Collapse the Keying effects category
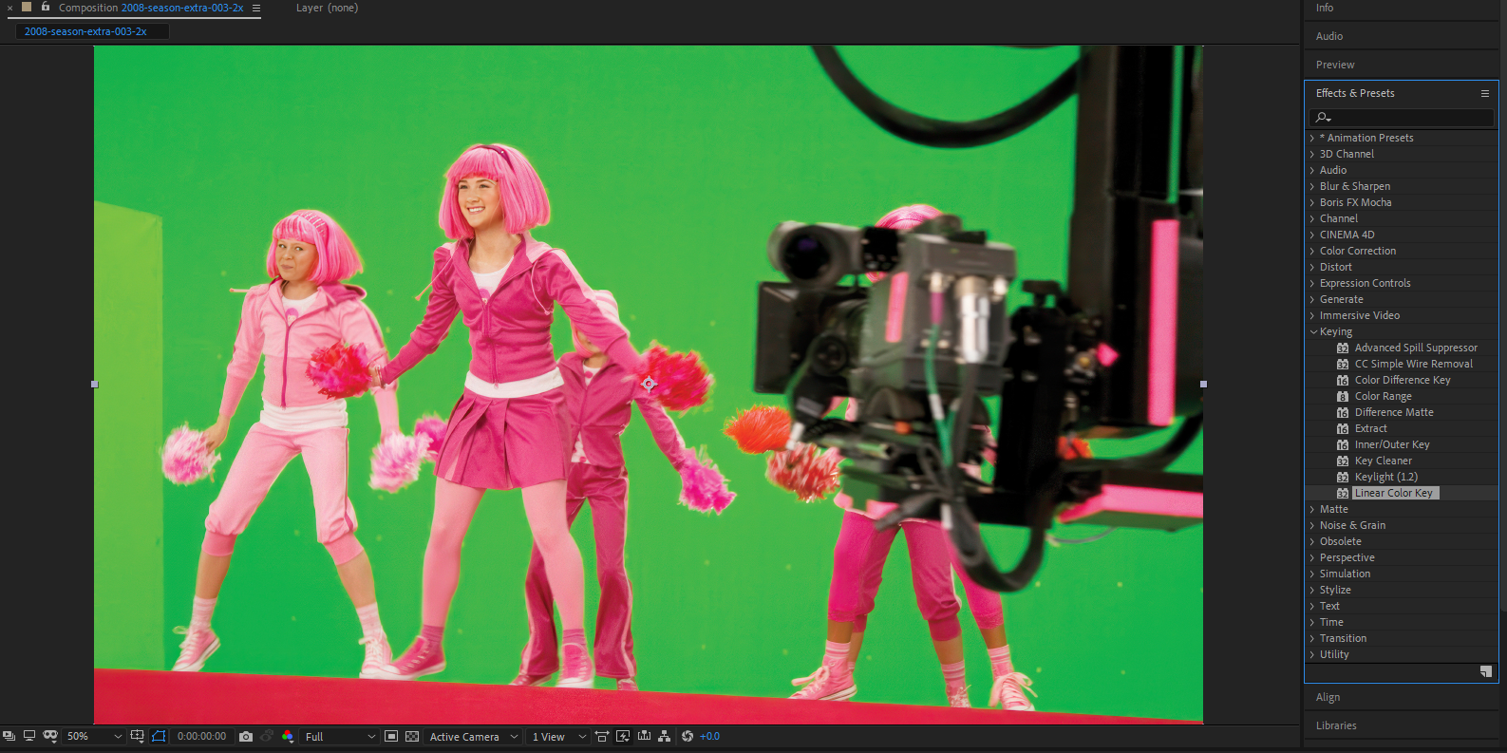 click(x=1313, y=332)
